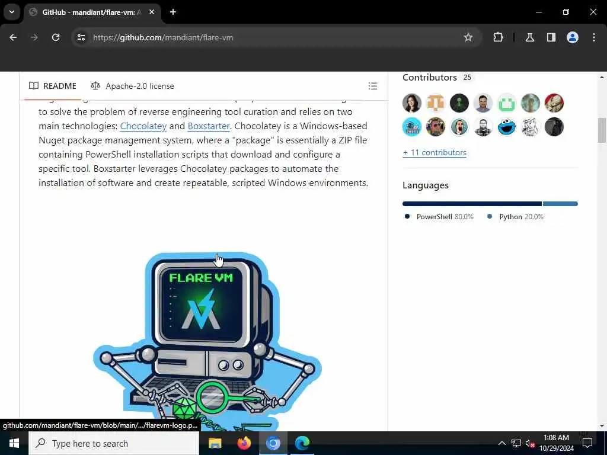Follow the Boxstarter link
The width and height of the screenshot is (607, 455).
[x=209, y=126]
